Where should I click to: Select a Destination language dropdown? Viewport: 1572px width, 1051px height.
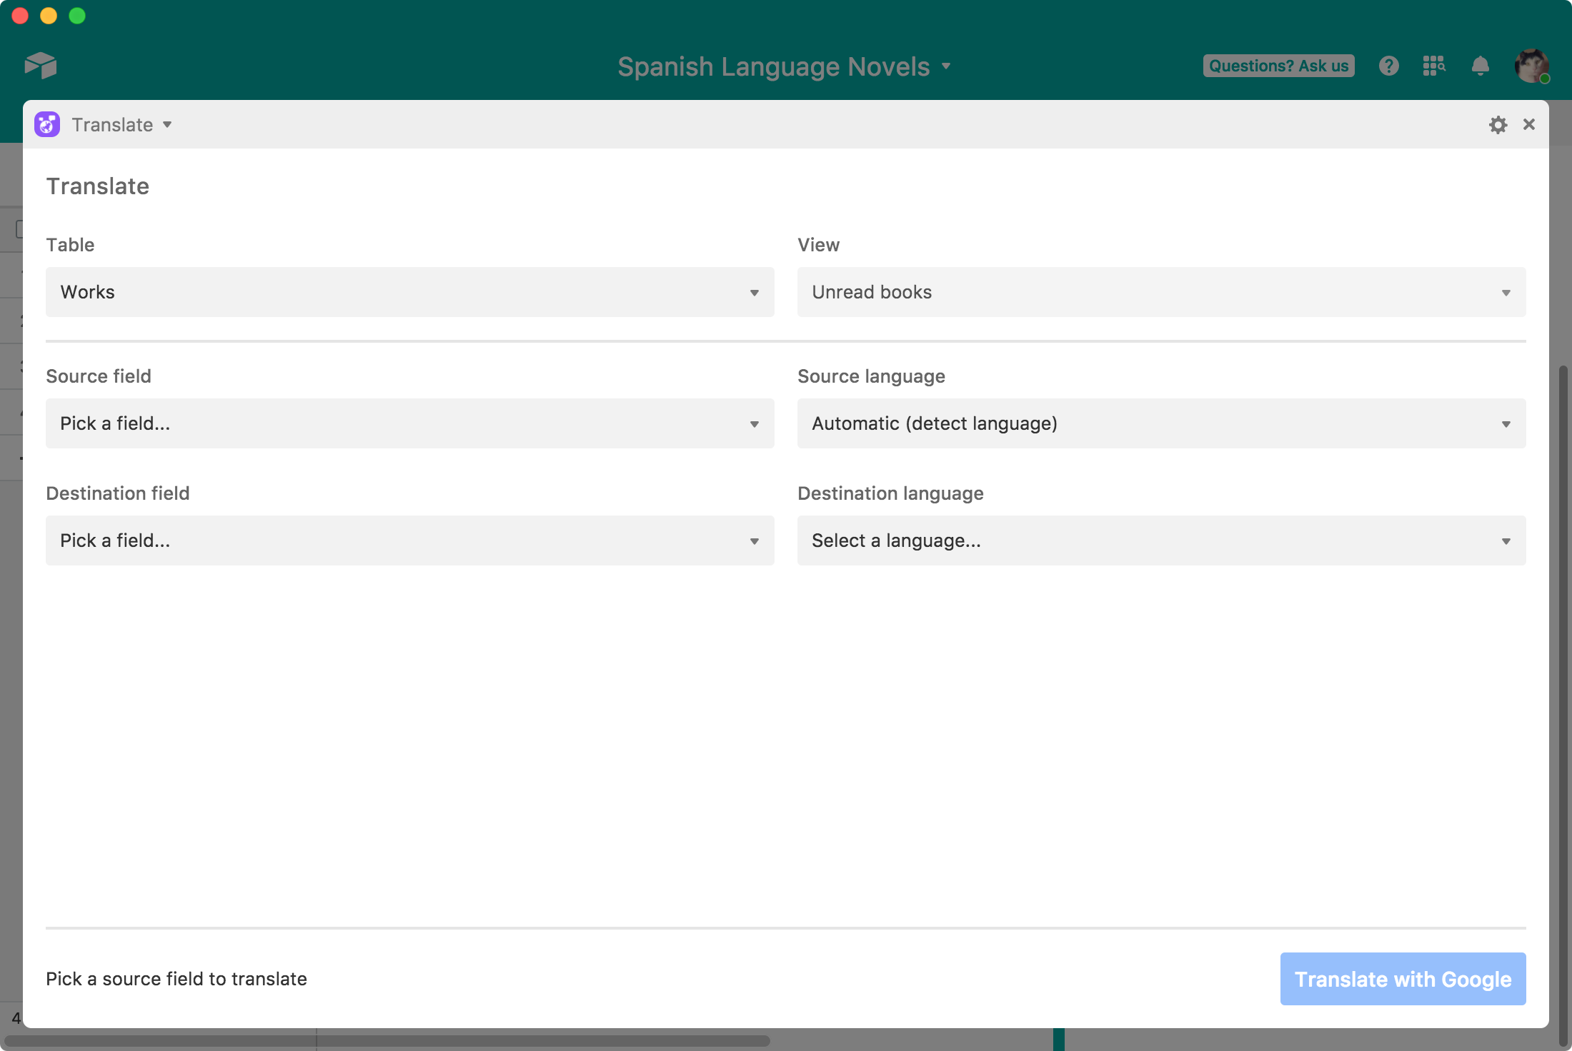pos(1162,540)
